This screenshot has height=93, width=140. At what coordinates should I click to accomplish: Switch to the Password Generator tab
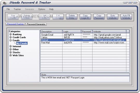point(36,24)
